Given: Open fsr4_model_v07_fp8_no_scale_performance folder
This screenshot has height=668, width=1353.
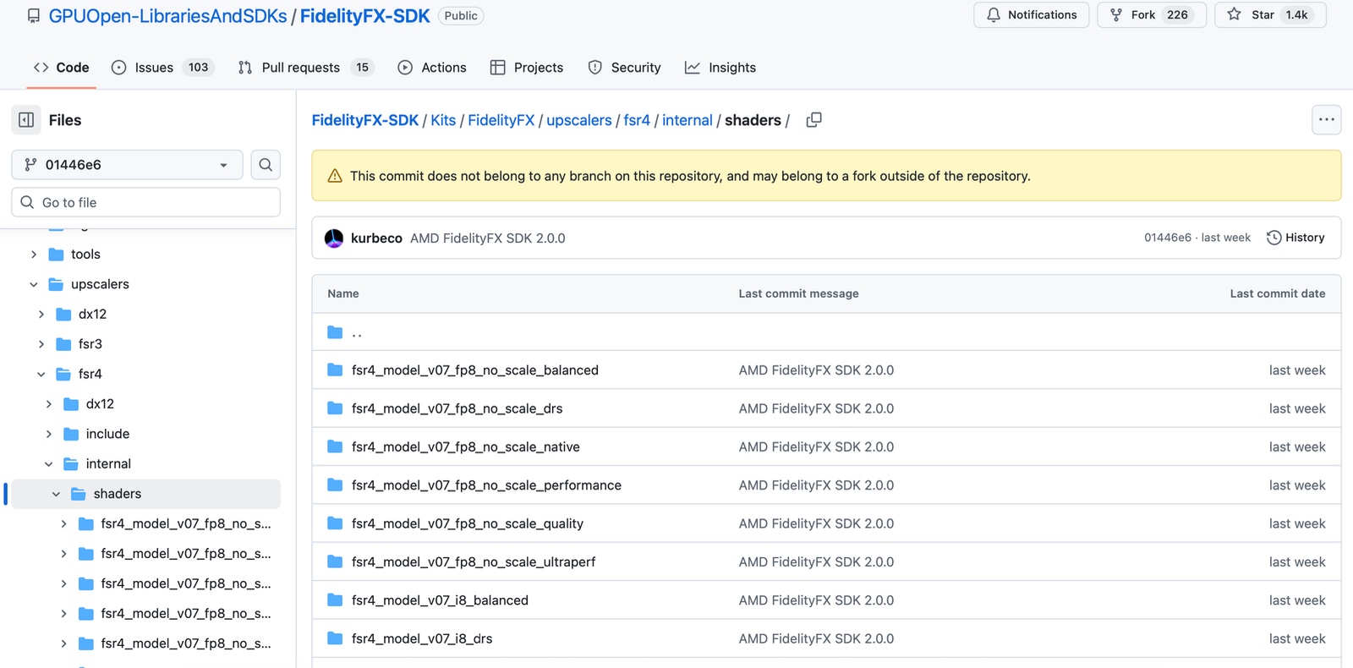Looking at the screenshot, I should click(486, 485).
